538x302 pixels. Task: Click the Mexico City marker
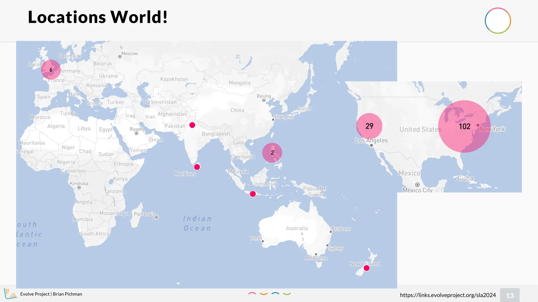417,185
